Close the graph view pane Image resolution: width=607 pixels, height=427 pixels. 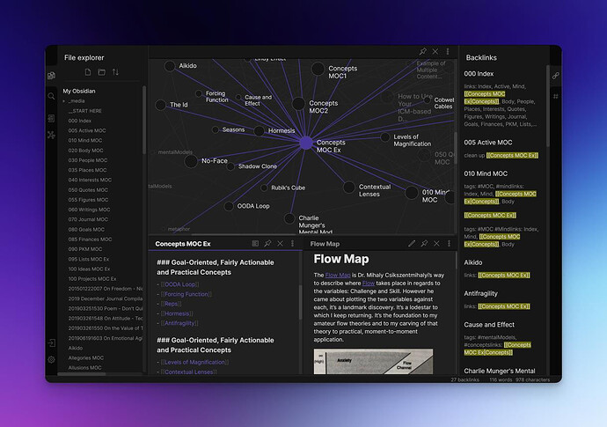[435, 51]
